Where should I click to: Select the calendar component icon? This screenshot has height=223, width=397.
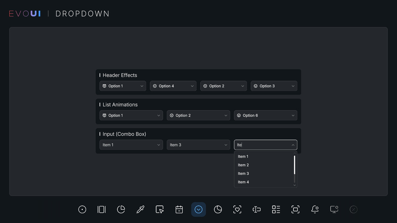click(x=179, y=209)
